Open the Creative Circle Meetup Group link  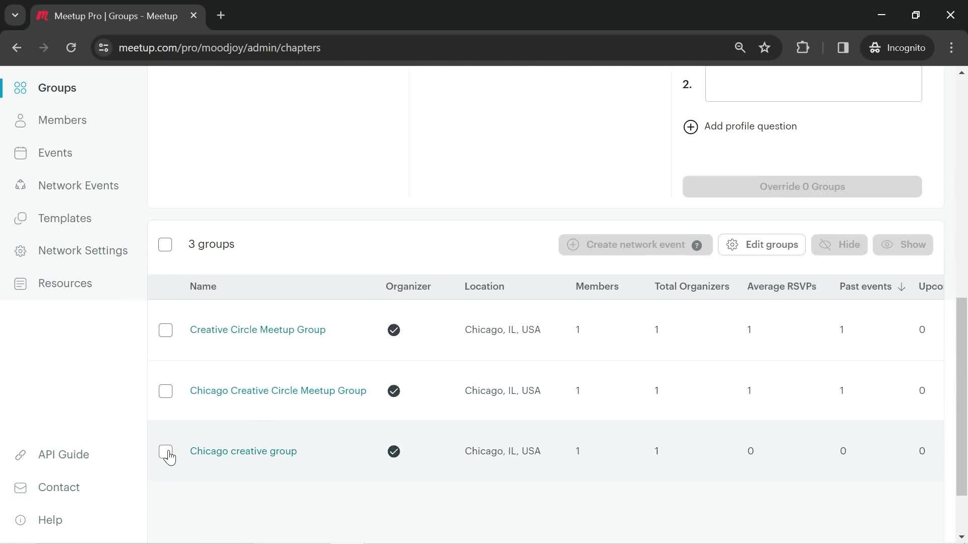click(258, 329)
